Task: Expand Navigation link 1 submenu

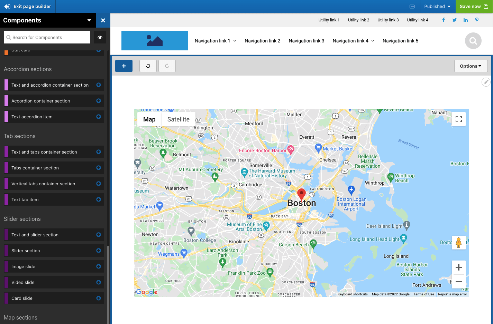Action: [235, 41]
